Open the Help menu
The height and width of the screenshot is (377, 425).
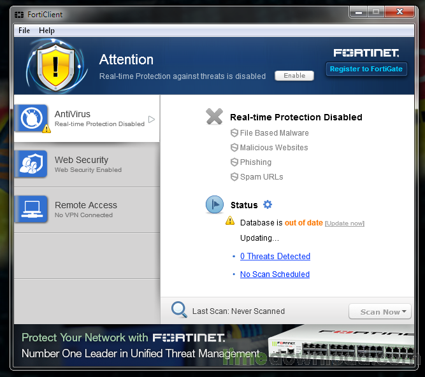(47, 31)
